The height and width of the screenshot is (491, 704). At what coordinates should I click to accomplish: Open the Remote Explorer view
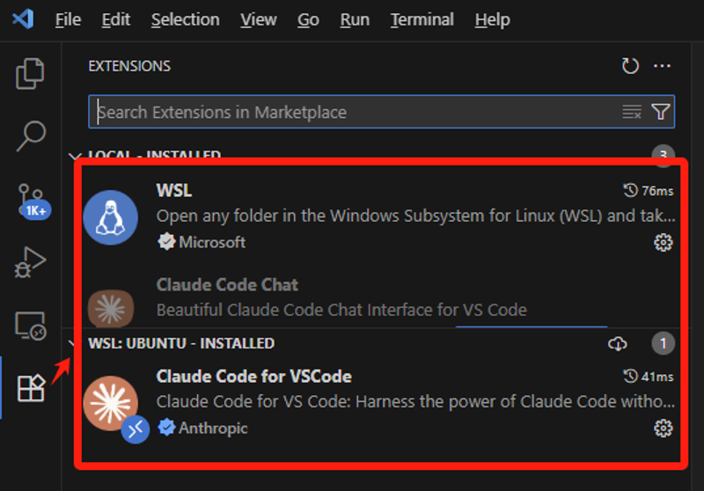pos(31,326)
